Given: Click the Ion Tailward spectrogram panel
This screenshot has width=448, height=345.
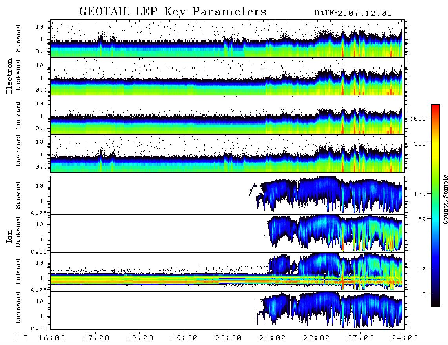Looking at the screenshot, I should [228, 272].
